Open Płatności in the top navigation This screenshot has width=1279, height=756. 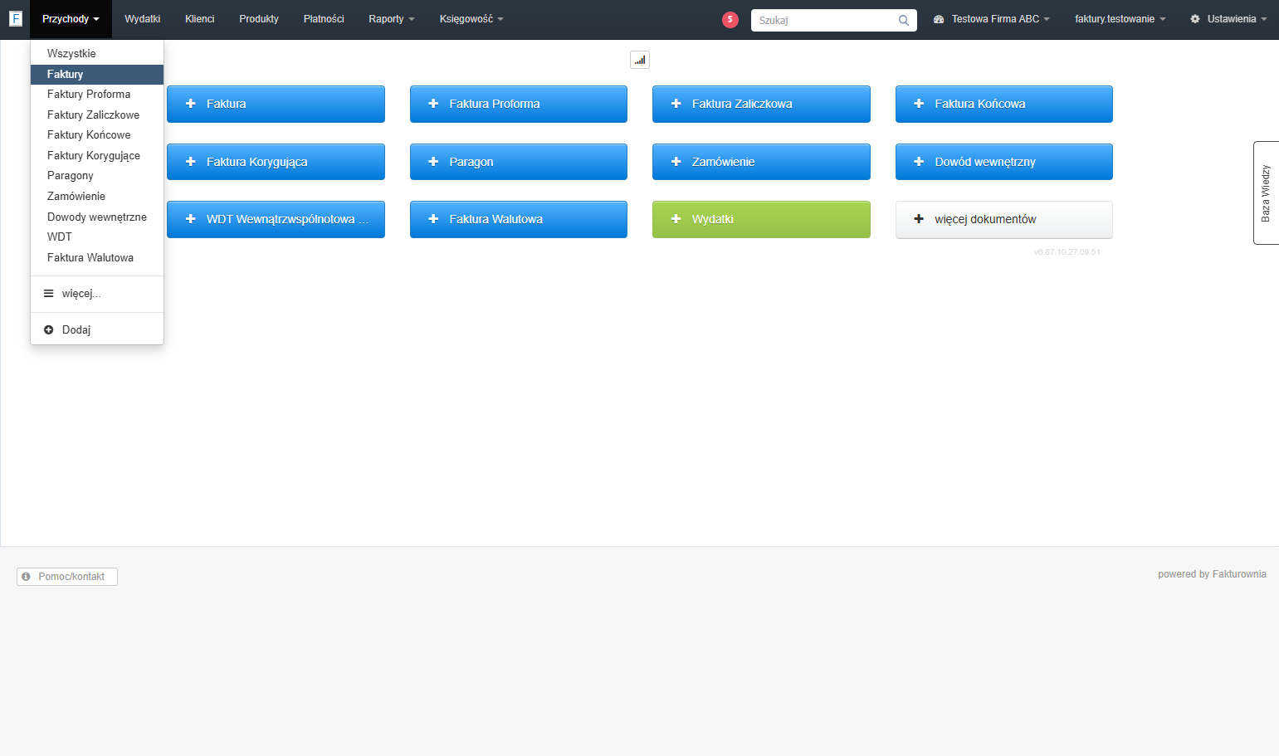(324, 19)
